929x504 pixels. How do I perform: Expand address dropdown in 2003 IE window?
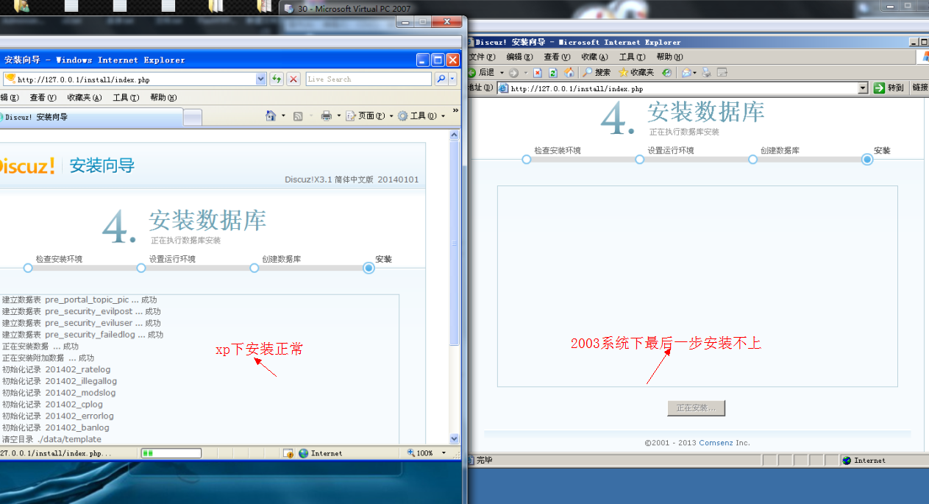coord(863,88)
